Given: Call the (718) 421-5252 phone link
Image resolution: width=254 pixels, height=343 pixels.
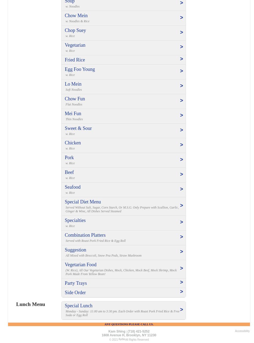Looking at the screenshot, I should coord(138,331).
